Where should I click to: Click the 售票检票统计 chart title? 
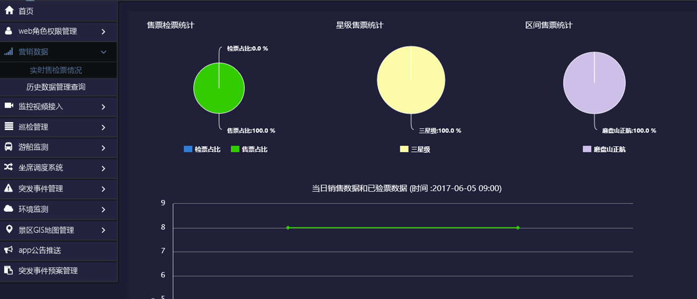click(171, 25)
